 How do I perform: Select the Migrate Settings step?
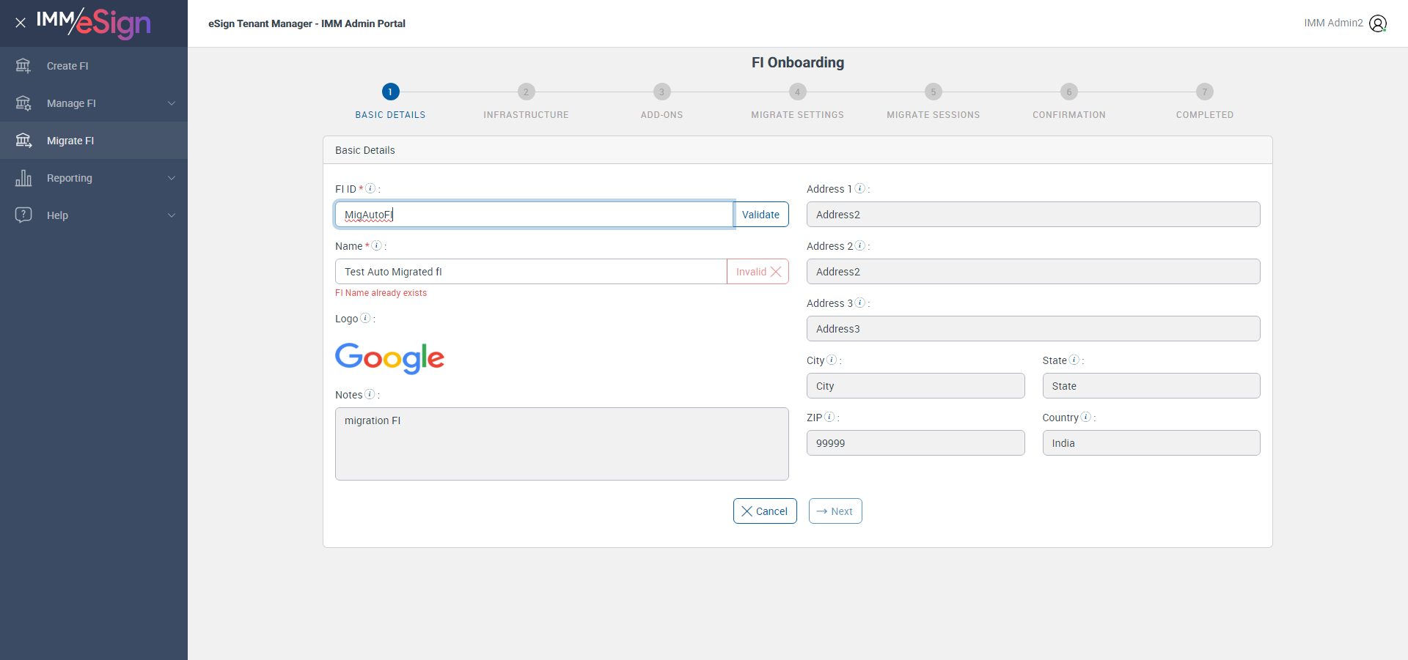pos(797,92)
